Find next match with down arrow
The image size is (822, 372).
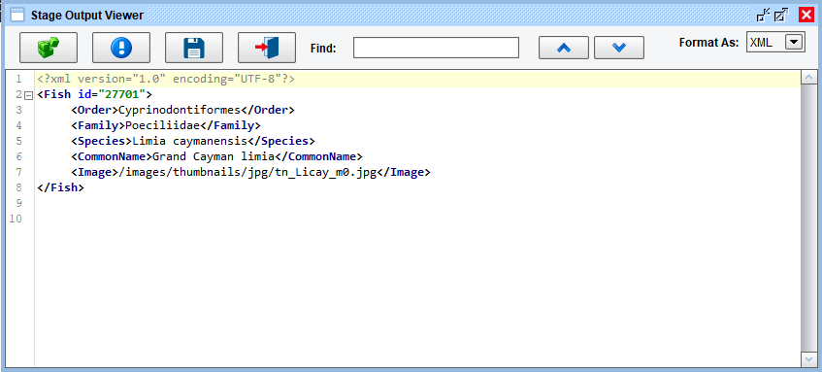point(619,48)
